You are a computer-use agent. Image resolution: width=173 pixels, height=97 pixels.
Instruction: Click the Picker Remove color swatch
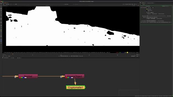click(x=147, y=10)
